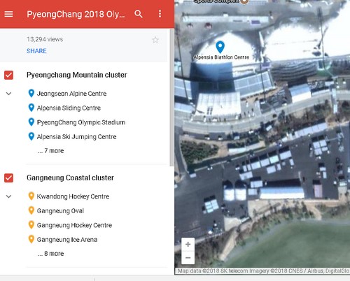The image size is (350, 281).
Task: Open Jeongseon Alpine Centre entry
Action: [71, 94]
